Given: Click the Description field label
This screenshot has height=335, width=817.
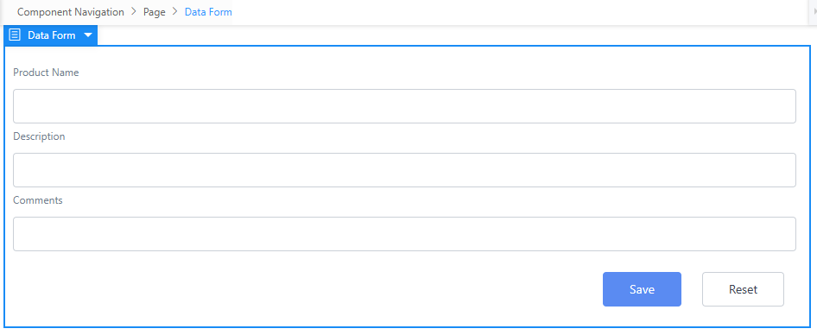Looking at the screenshot, I should [x=39, y=136].
